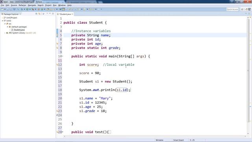The image size is (252, 142).
Task: Expand the JRE System Library node
Action: (x=5, y=33)
